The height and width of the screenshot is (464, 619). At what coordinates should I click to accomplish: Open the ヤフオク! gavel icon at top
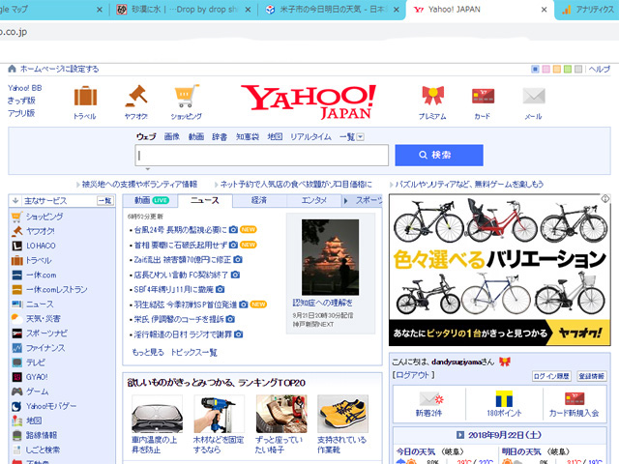click(x=136, y=96)
